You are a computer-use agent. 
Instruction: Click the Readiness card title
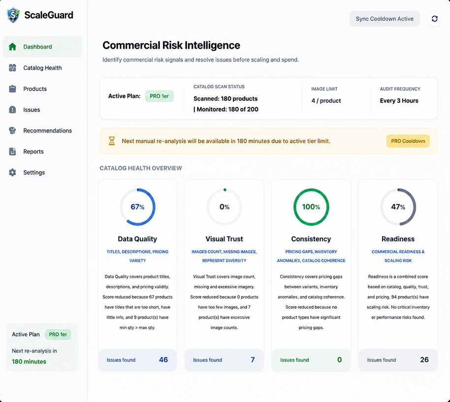click(x=398, y=239)
